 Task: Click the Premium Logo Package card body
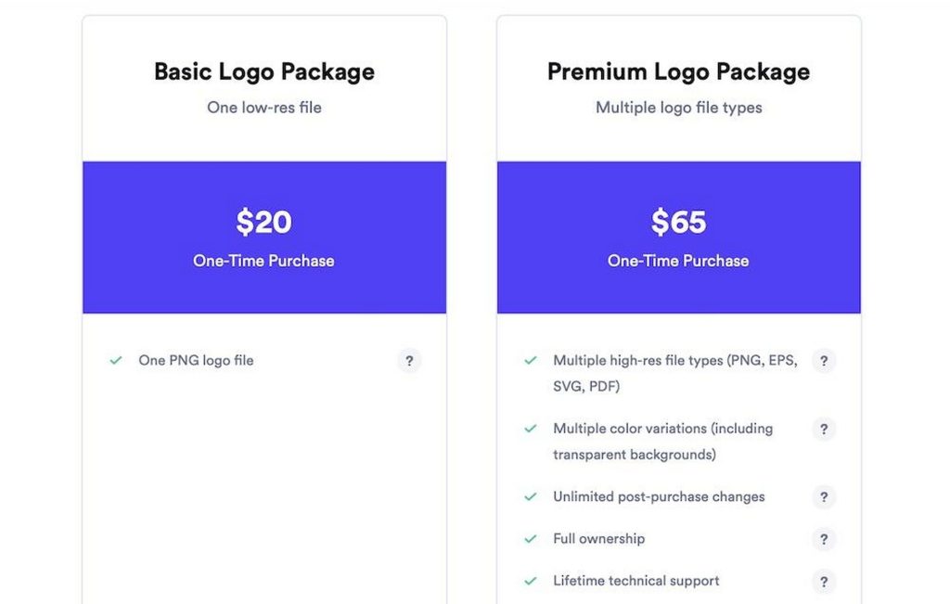[678, 464]
